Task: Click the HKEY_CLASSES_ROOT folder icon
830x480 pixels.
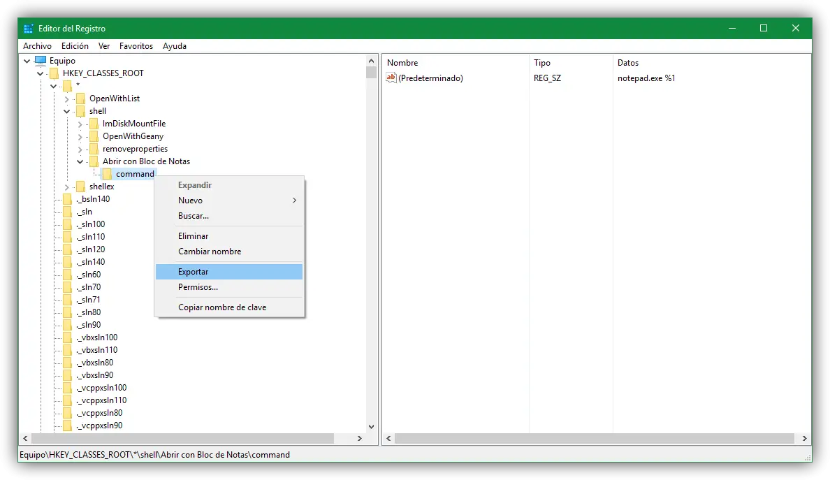Action: [x=54, y=73]
